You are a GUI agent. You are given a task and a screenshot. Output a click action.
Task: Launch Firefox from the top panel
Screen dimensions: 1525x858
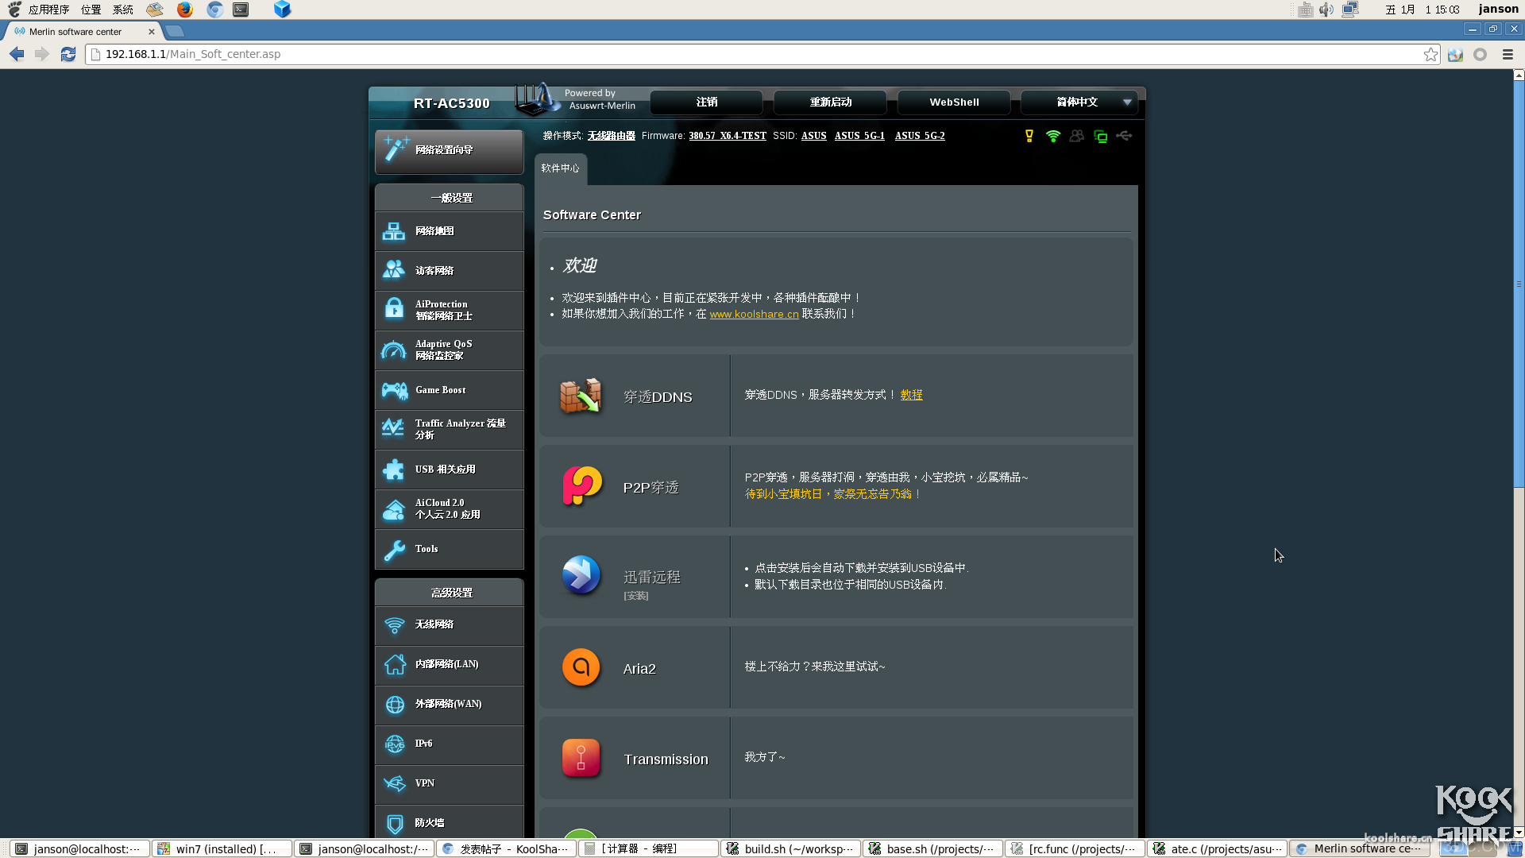pos(185,10)
